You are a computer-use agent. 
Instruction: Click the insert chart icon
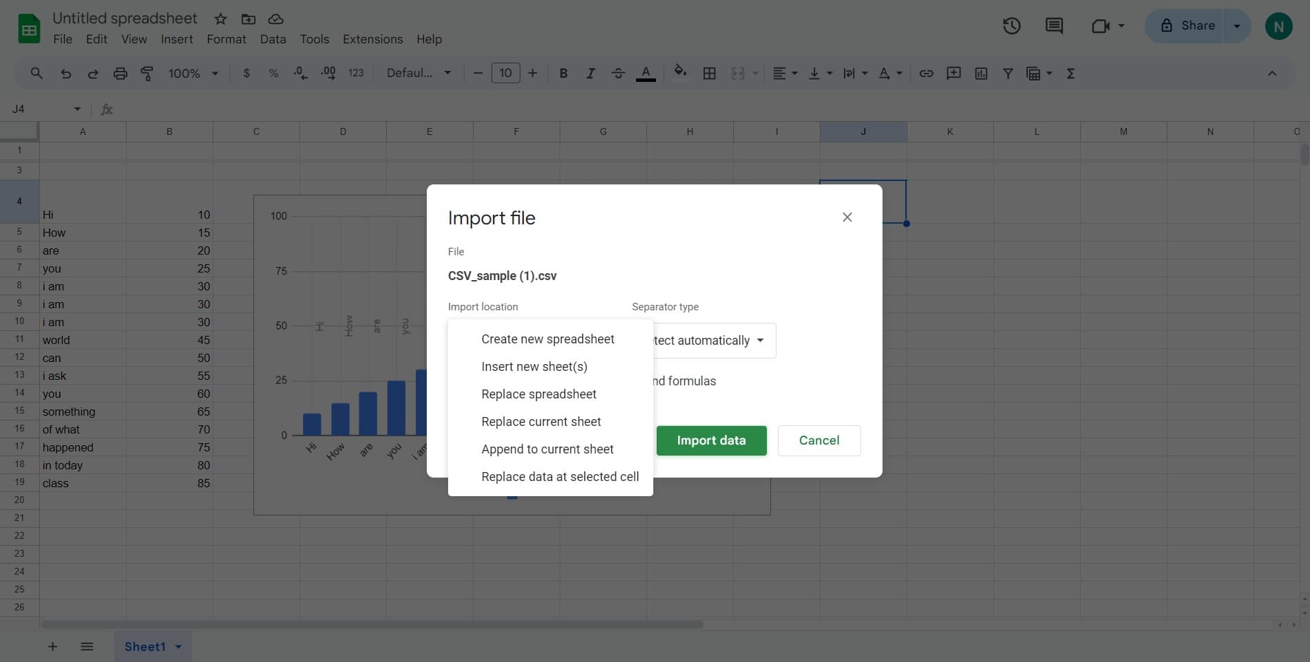(x=981, y=74)
